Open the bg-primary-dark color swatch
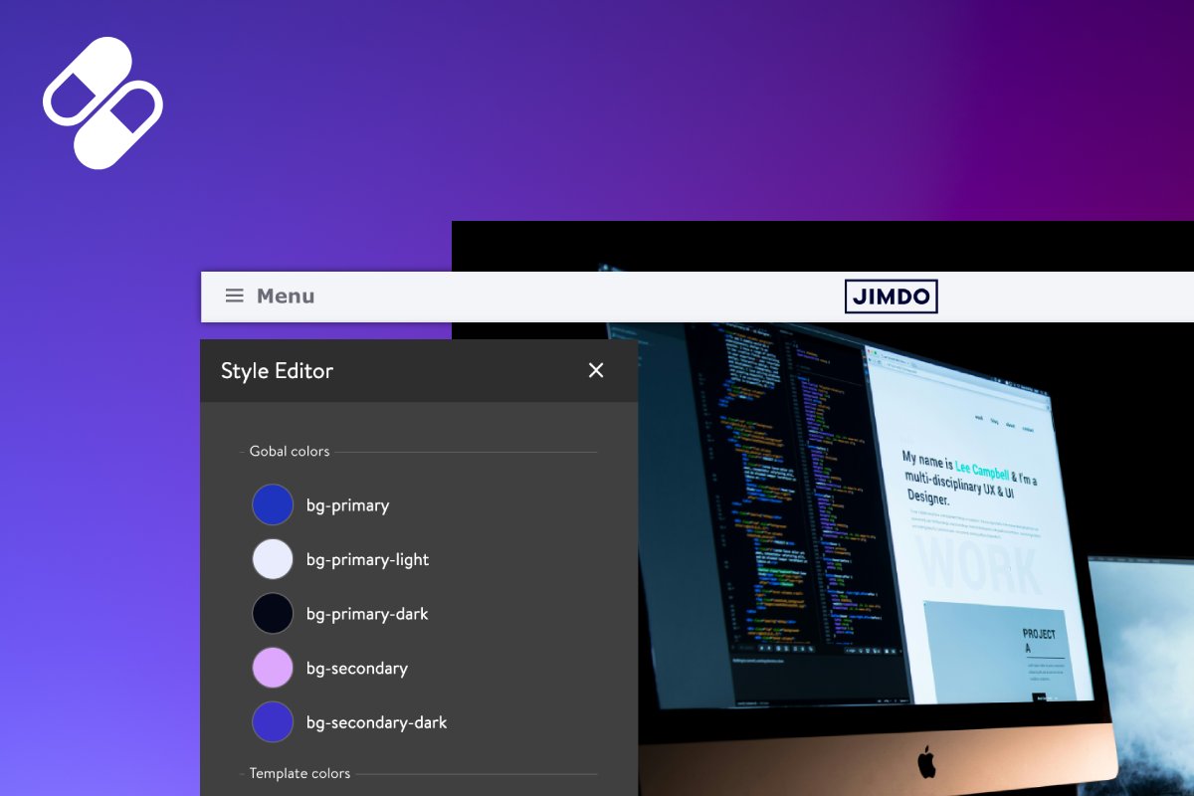Viewport: 1194px width, 796px height. [x=273, y=613]
